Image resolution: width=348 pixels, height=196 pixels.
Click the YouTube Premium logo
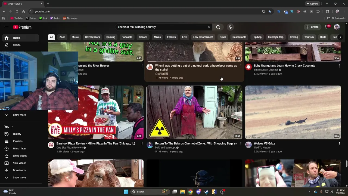pos(22,27)
